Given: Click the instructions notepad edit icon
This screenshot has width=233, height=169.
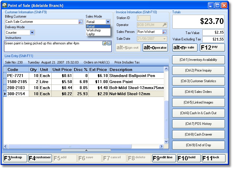Looking at the screenshot, I should tap(104, 43).
